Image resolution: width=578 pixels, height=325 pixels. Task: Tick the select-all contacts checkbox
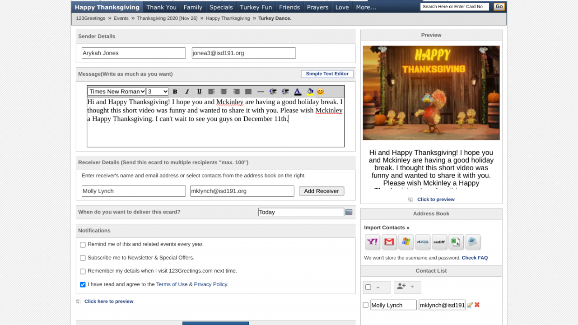368,287
